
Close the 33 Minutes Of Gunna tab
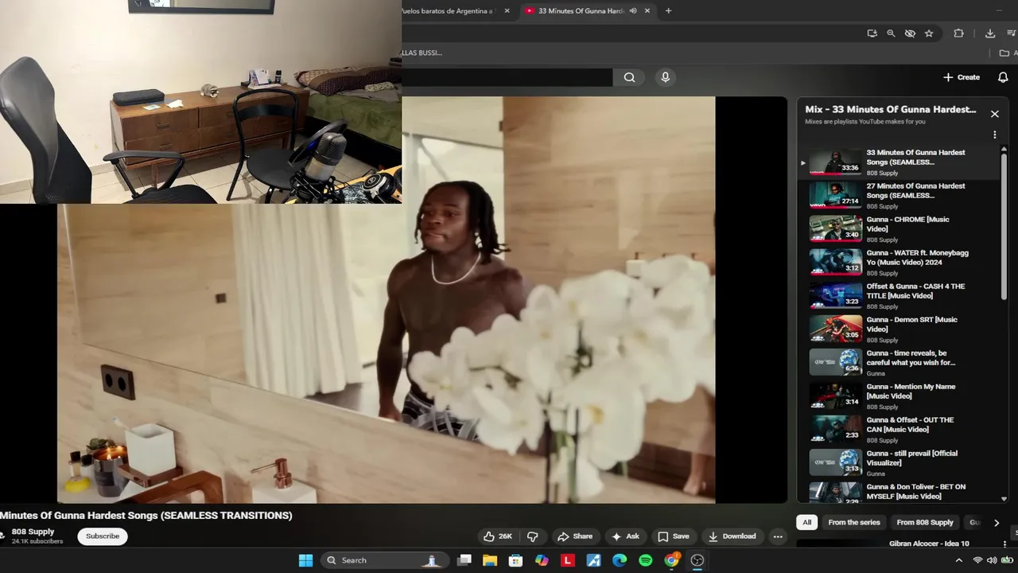point(647,11)
